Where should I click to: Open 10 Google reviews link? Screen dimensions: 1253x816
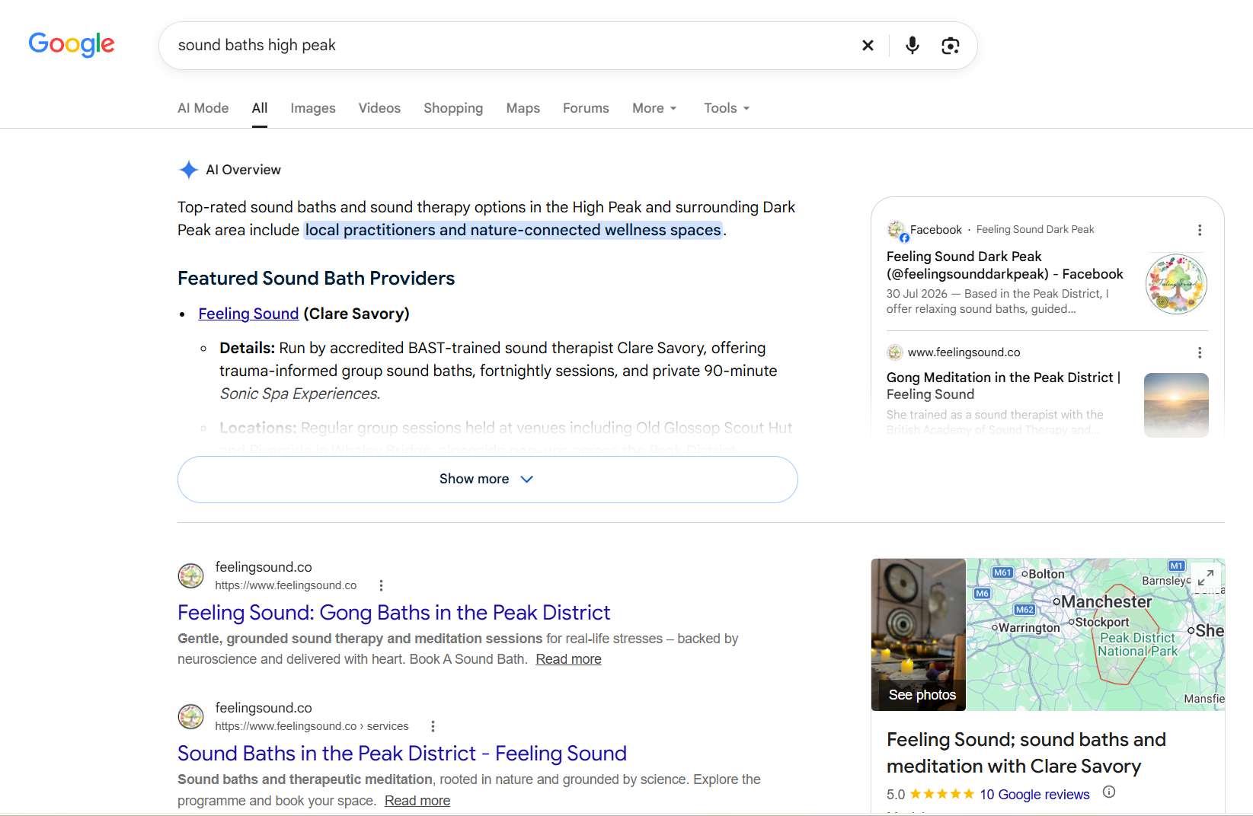pos(1034,795)
